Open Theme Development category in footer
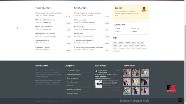186x104 pixels. pyautogui.click(x=73, y=82)
